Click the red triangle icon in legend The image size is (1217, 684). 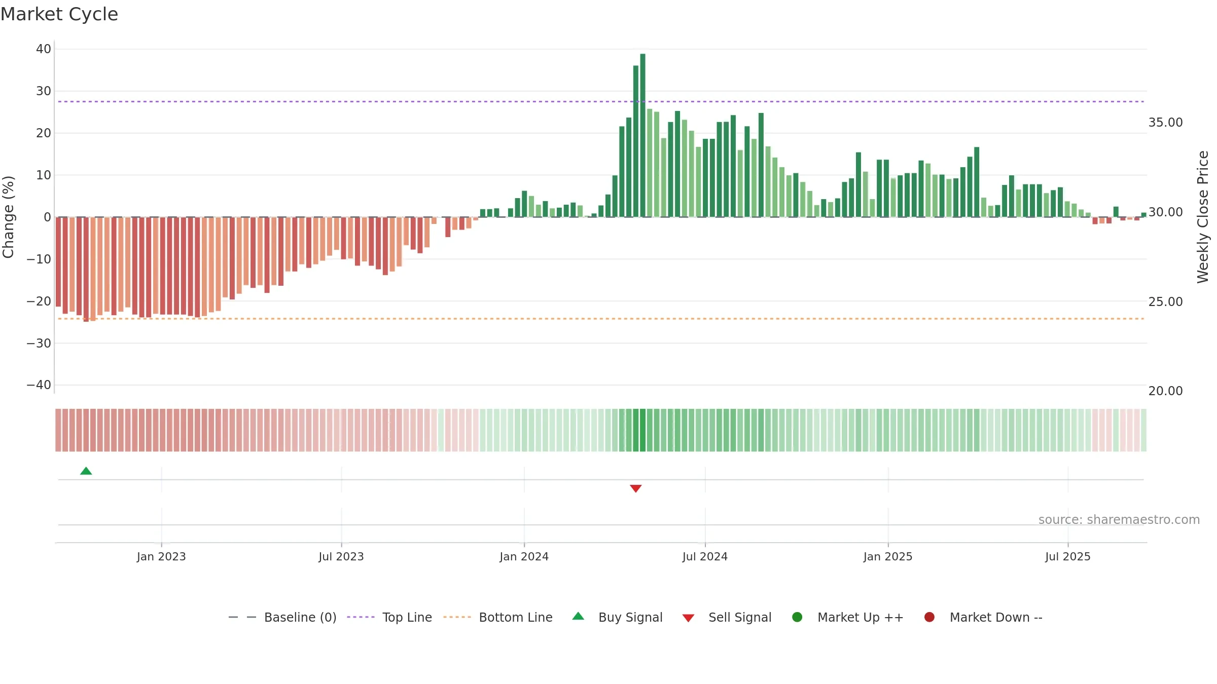688,618
